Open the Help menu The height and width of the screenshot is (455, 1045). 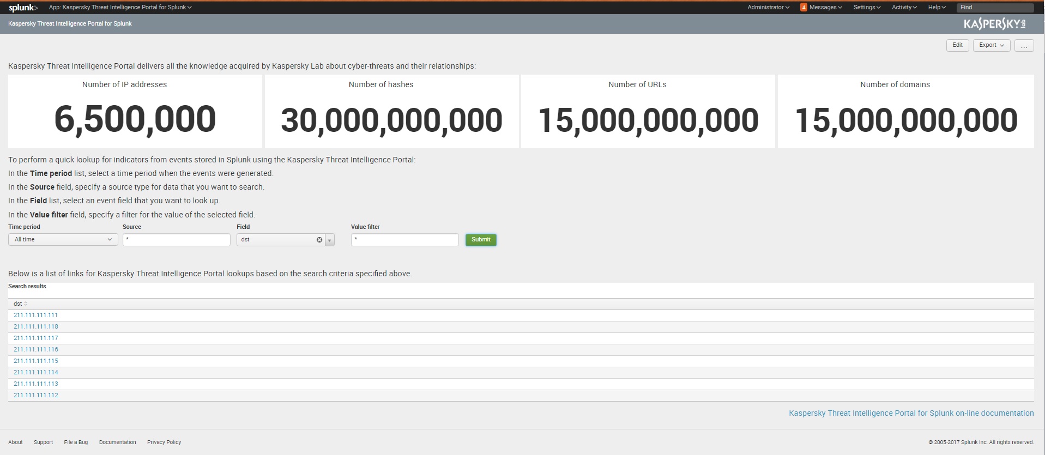pos(937,7)
